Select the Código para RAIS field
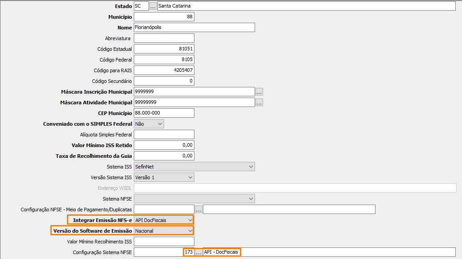The width and height of the screenshot is (462, 259). click(164, 70)
